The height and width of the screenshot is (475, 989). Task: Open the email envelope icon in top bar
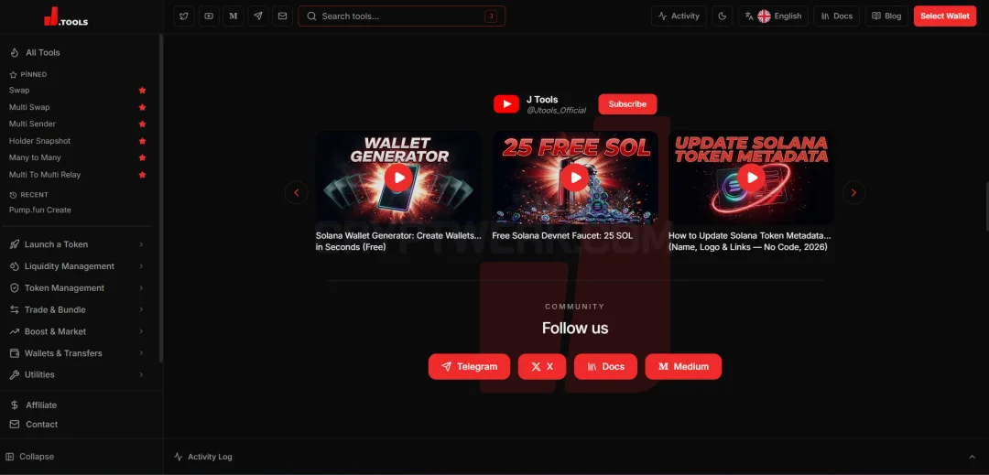[283, 16]
